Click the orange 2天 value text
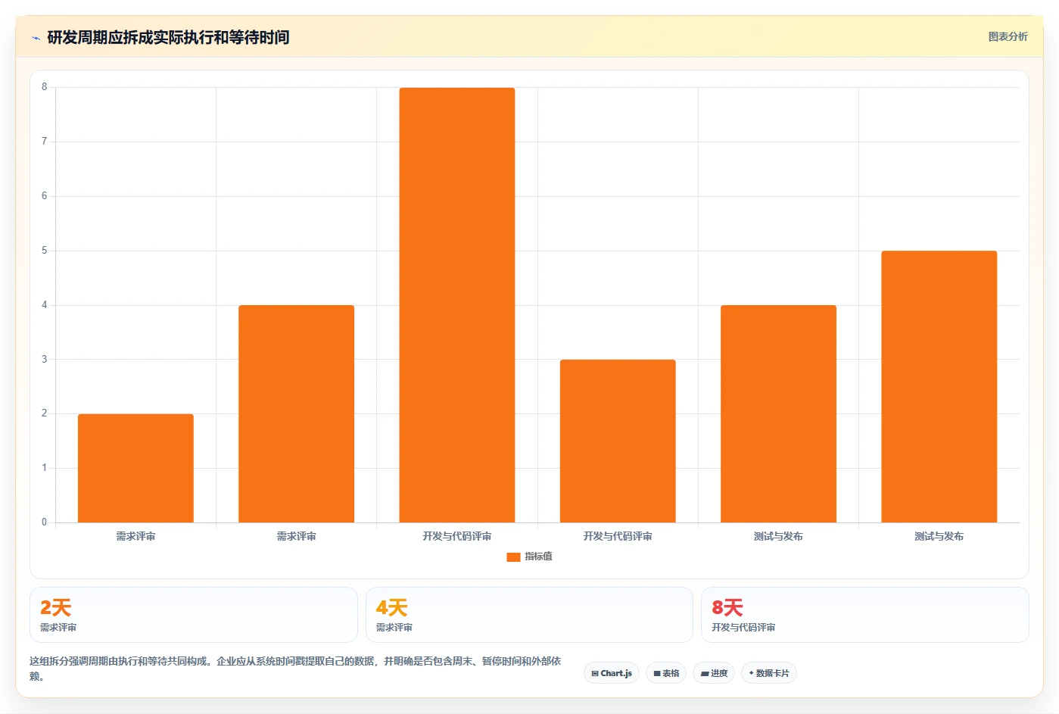 (56, 607)
